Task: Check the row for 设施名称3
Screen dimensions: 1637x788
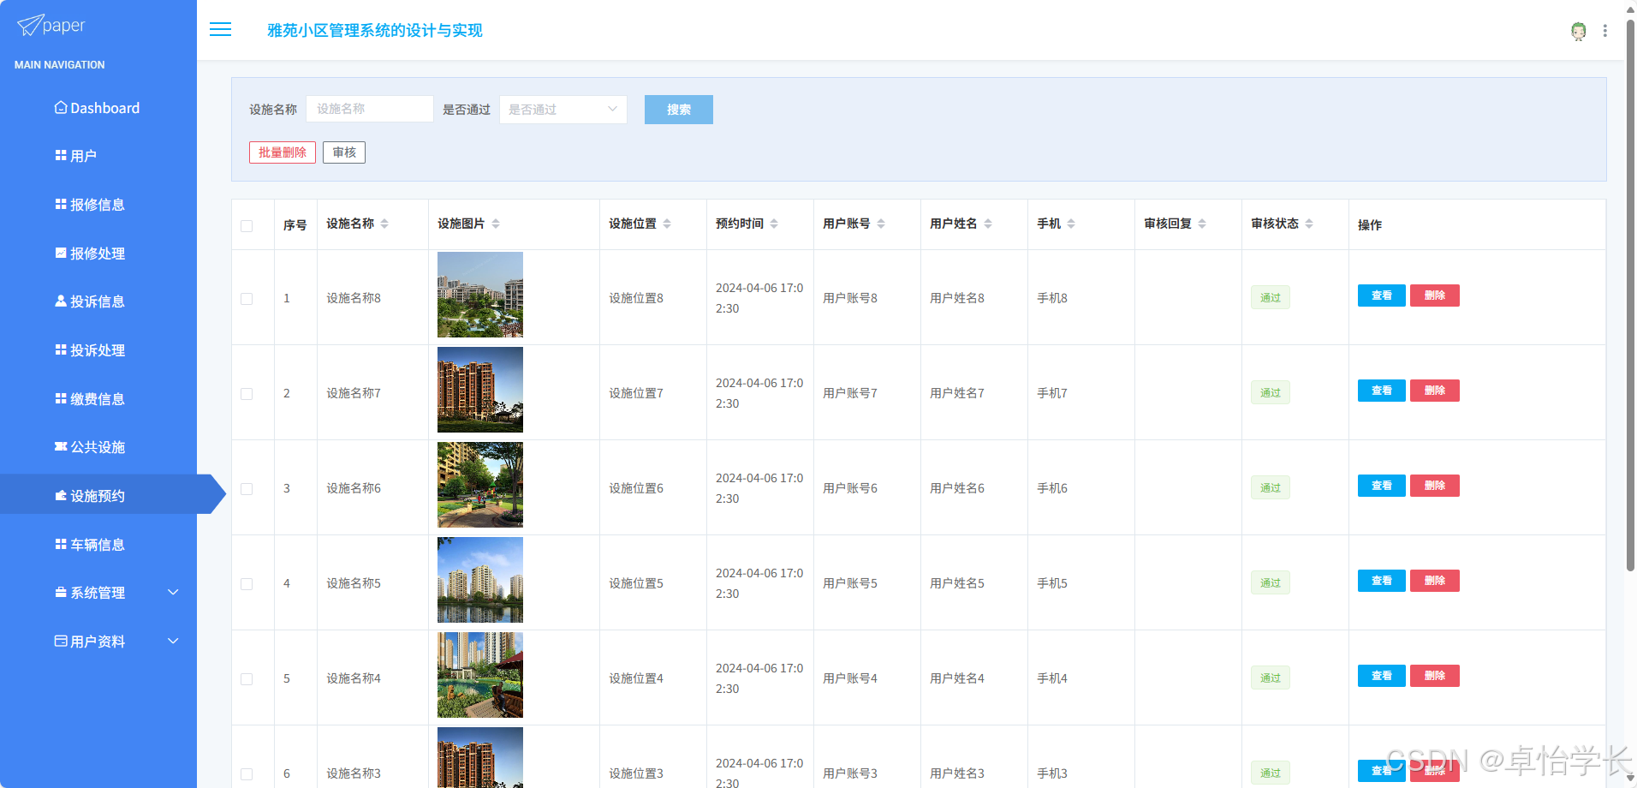Action: [x=247, y=774]
